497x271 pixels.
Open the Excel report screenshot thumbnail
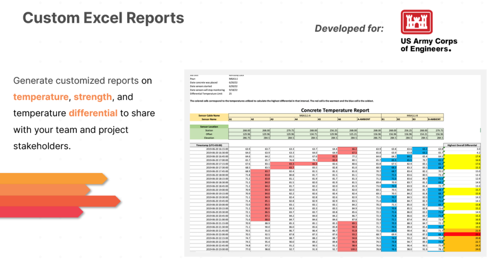click(335, 163)
